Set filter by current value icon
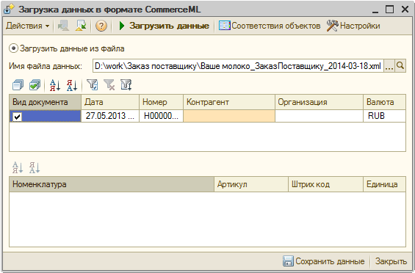 pos(93,85)
